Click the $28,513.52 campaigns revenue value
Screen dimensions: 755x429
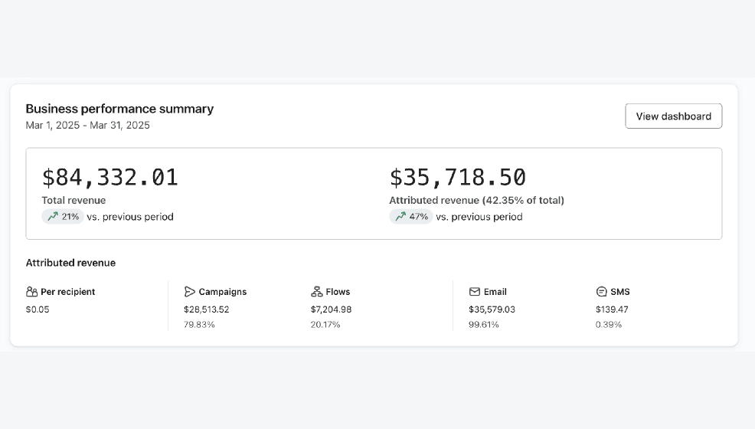(207, 309)
